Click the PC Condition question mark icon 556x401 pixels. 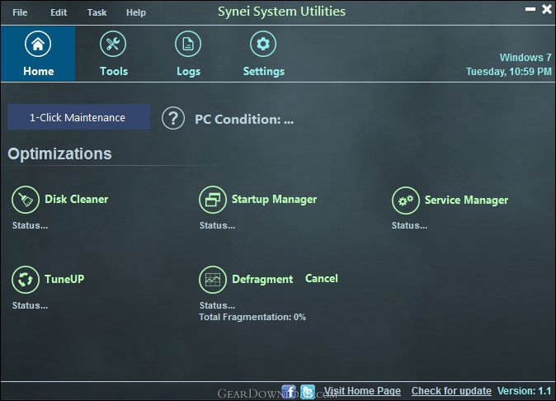[x=173, y=118]
